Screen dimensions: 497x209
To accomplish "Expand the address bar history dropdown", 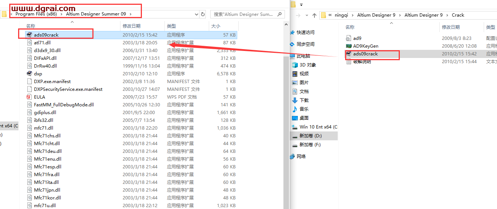I will [x=196, y=14].
